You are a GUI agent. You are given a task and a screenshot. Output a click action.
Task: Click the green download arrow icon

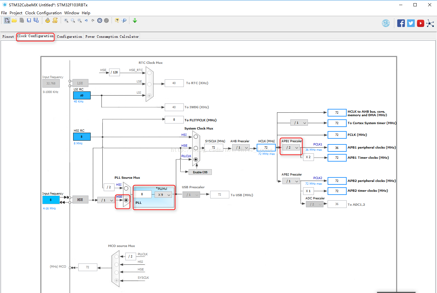click(x=135, y=21)
